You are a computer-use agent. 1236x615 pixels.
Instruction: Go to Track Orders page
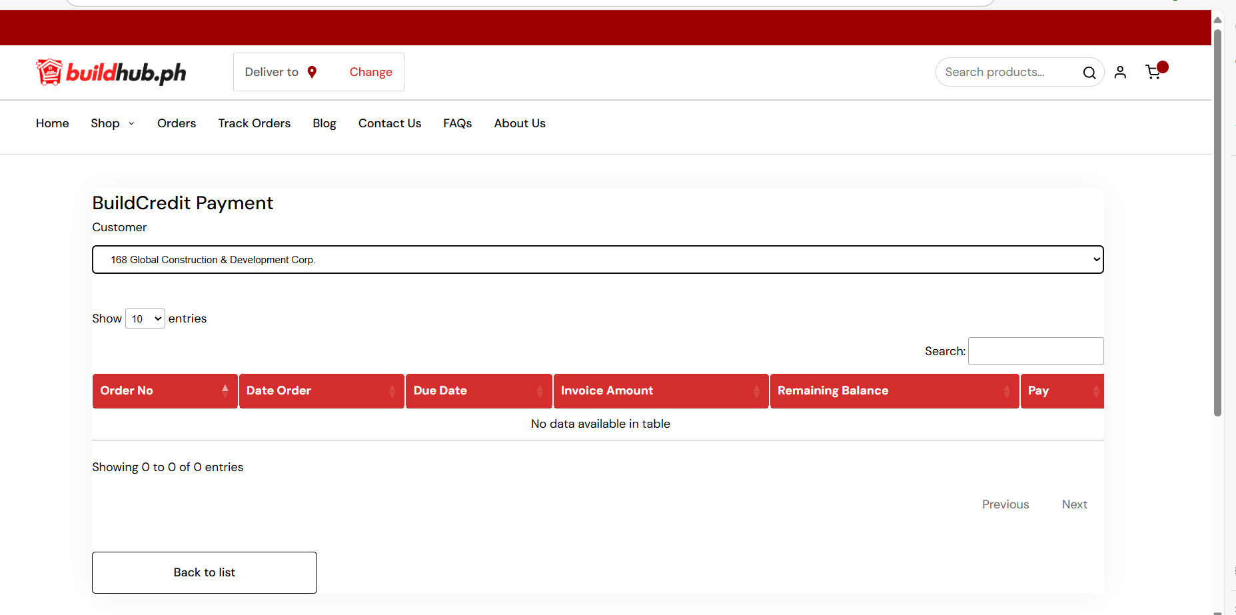coord(254,123)
